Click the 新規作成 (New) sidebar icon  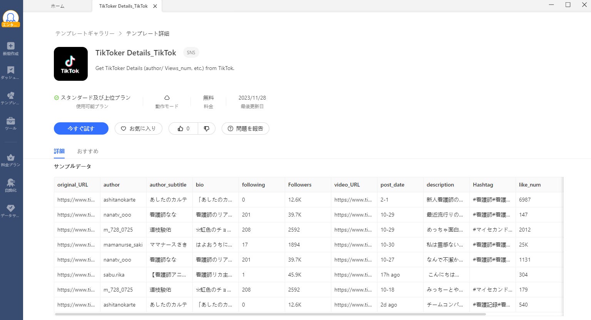(11, 49)
